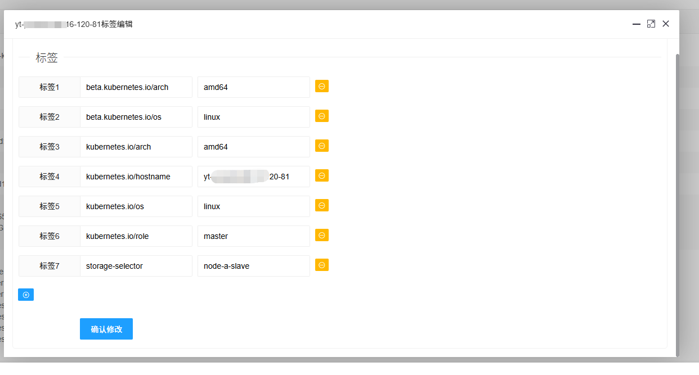Click the 标签3 row label

coord(50,147)
